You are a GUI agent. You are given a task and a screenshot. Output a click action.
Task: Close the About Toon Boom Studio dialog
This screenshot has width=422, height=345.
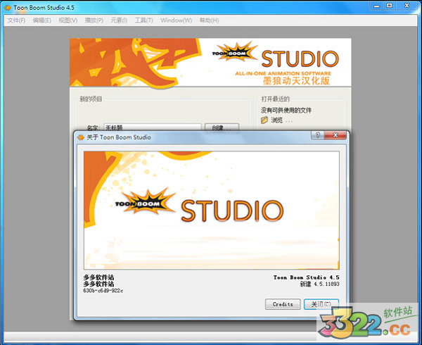(335, 135)
